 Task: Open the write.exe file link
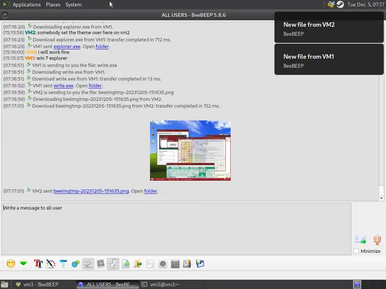point(63,85)
